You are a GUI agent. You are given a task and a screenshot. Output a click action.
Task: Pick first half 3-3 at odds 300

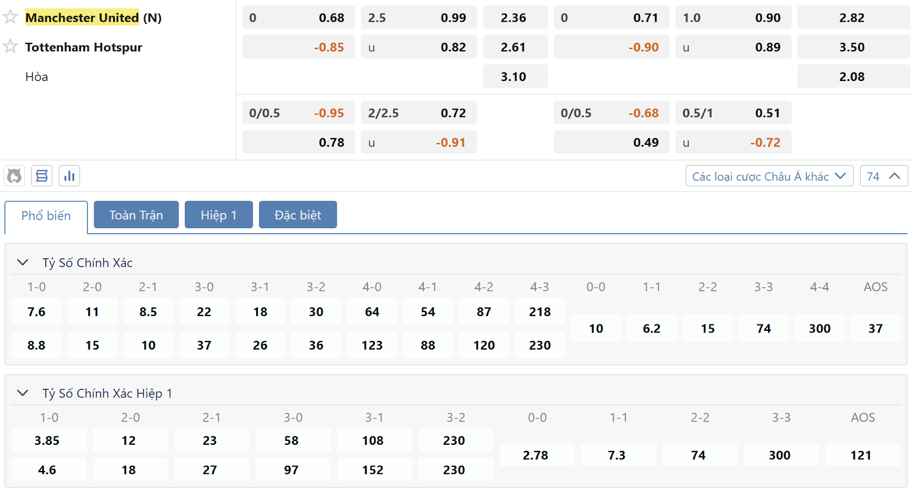pos(781,455)
